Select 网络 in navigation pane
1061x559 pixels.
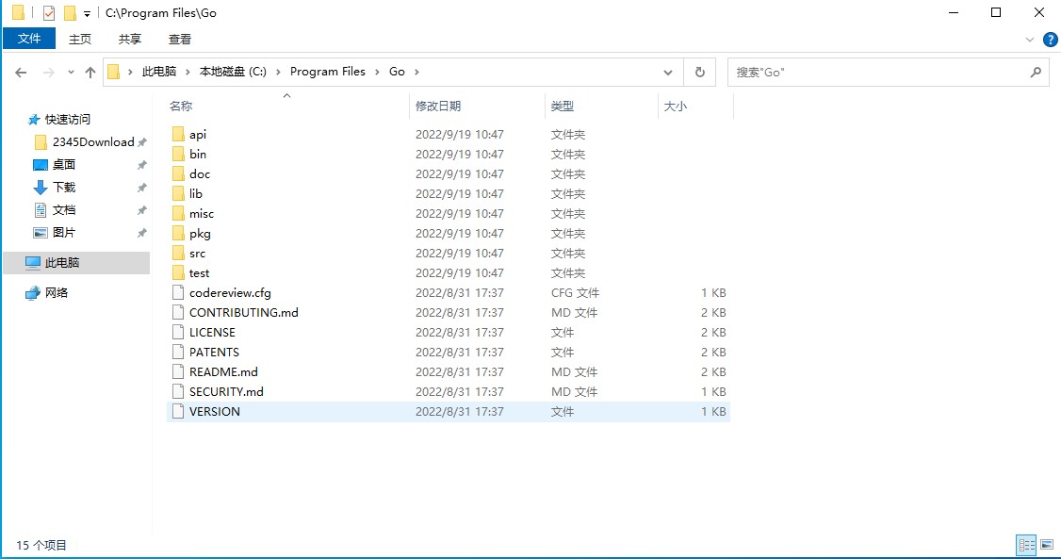[x=57, y=293]
